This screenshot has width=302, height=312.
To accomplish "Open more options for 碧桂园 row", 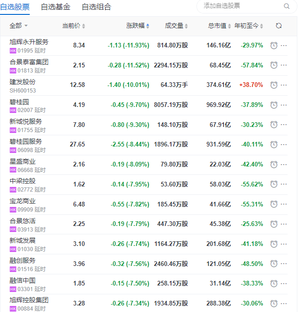I will tap(284, 105).
